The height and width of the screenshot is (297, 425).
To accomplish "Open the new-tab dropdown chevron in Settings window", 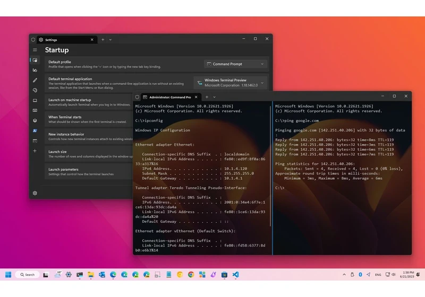I will (110, 39).
